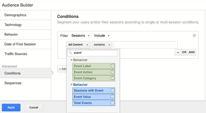Add an OR condition

pos(184,52)
